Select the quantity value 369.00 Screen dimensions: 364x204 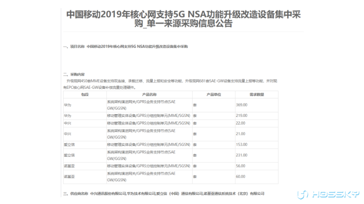(242, 105)
